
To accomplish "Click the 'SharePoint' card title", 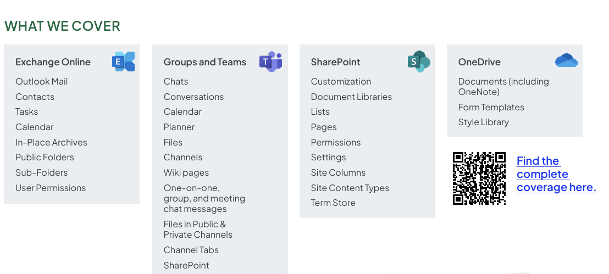I will [336, 62].
